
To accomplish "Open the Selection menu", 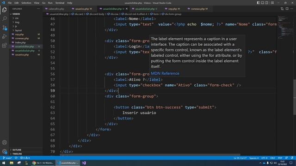I will tap(26, 3).
